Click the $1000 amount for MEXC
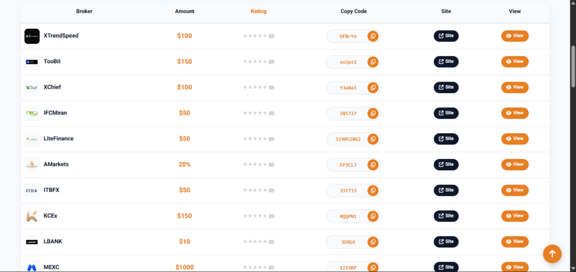The image size is (576, 272). 184,268
